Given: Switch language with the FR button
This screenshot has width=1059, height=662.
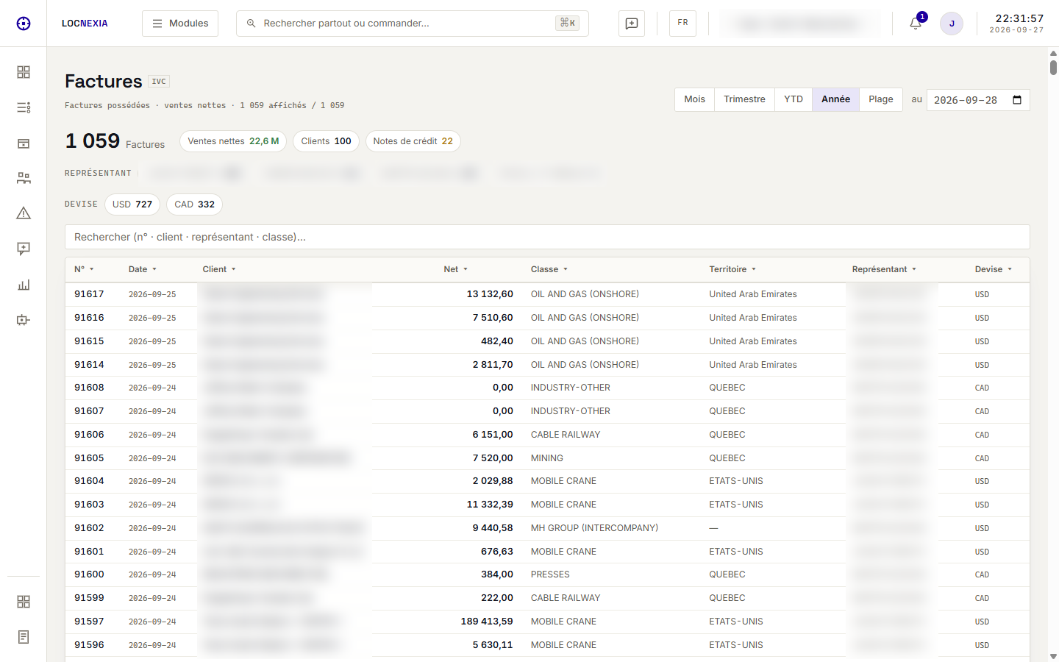Looking at the screenshot, I should pyautogui.click(x=682, y=24).
